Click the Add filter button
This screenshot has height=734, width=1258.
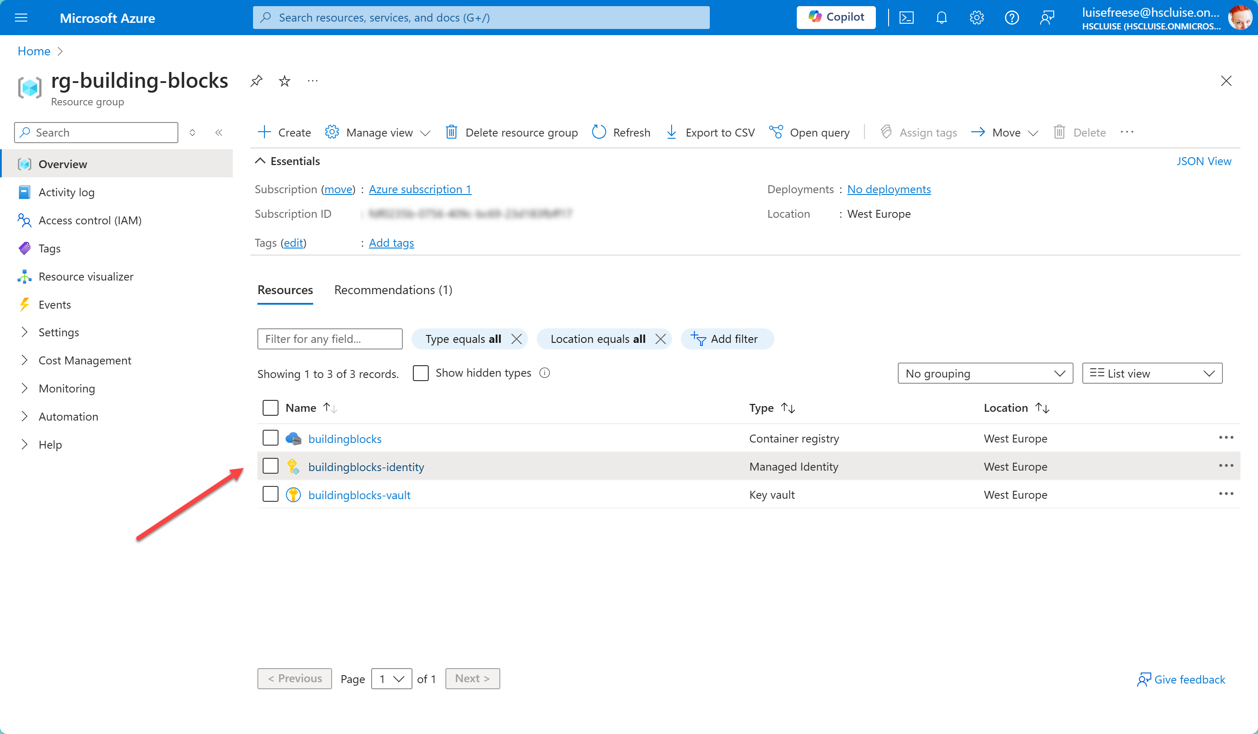(x=726, y=339)
